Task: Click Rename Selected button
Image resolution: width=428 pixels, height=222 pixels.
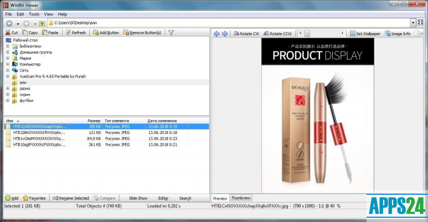Action: [x=71, y=198]
